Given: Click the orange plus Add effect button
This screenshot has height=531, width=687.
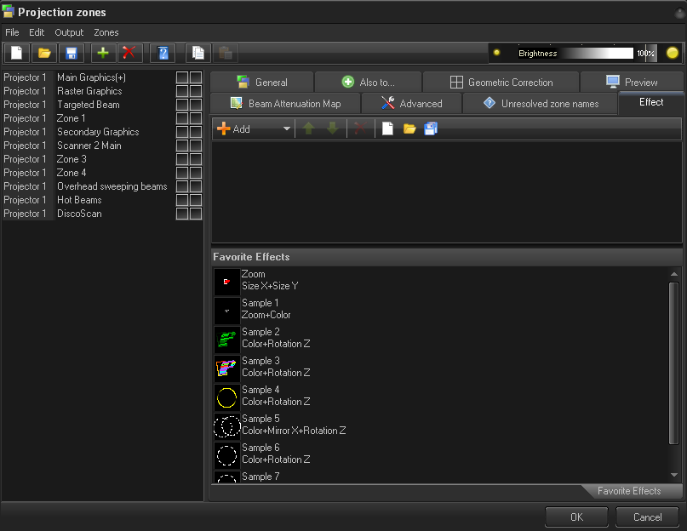Looking at the screenshot, I should tap(233, 128).
